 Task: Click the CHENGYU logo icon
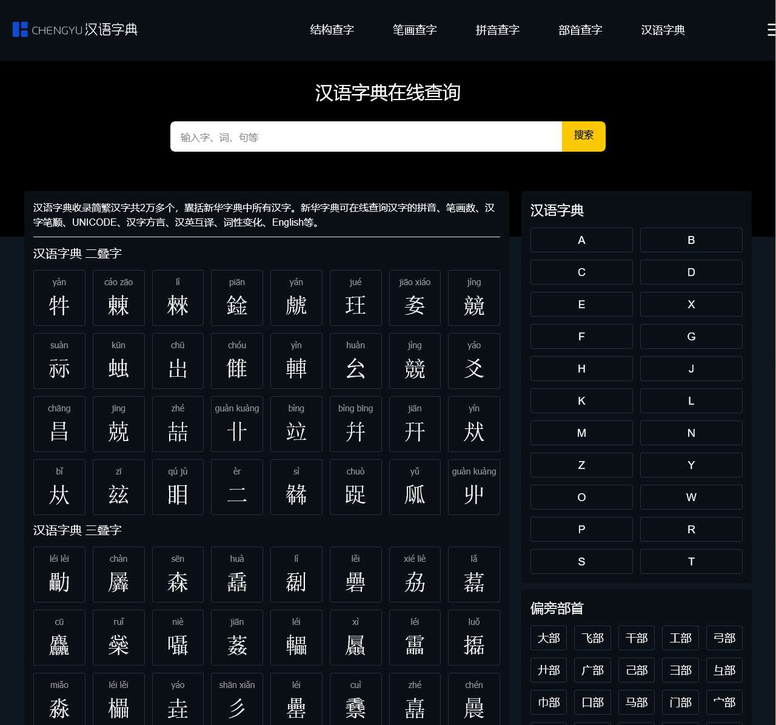20,29
